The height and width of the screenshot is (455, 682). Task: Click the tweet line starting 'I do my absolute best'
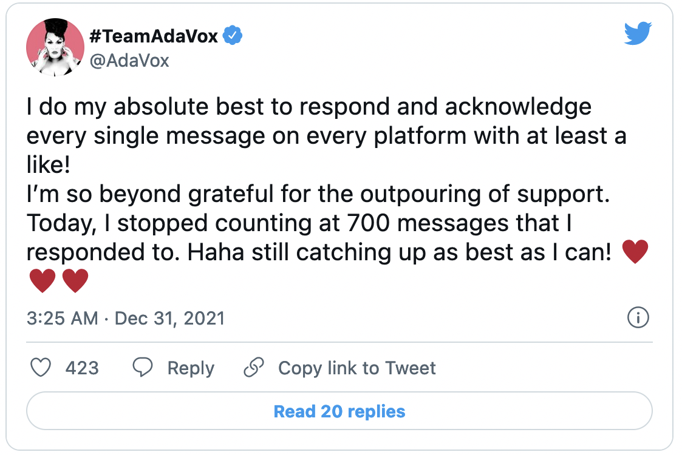[x=309, y=107]
